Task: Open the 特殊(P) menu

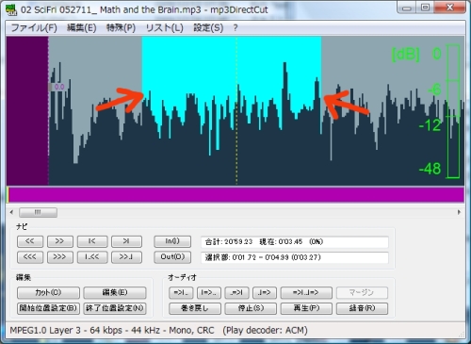Action: pos(121,28)
